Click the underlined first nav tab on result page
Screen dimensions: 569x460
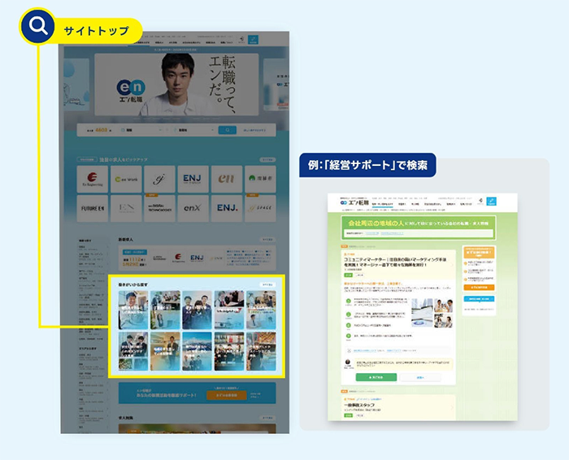coord(383,205)
